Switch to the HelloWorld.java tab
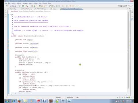The height and width of the screenshot is (103, 138). tap(27, 9)
